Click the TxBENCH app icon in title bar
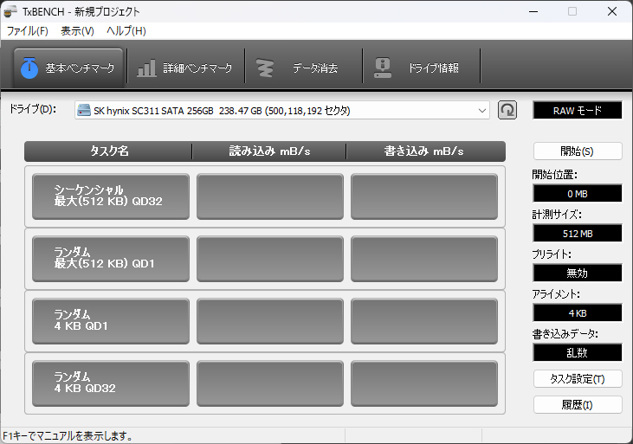Screen dimensions: 633x444 tap(10, 11)
